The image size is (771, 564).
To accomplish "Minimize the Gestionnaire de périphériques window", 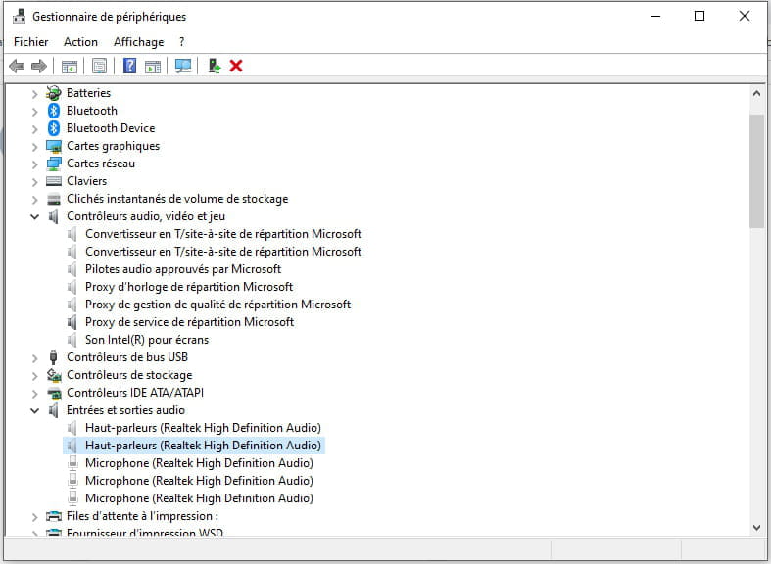I will click(655, 16).
